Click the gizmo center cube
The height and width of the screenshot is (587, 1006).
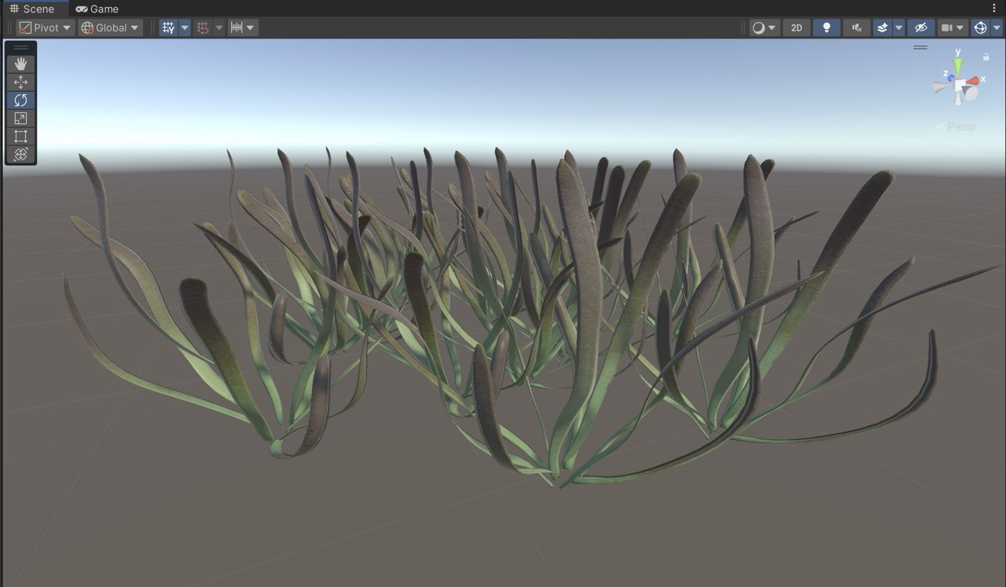tap(960, 84)
